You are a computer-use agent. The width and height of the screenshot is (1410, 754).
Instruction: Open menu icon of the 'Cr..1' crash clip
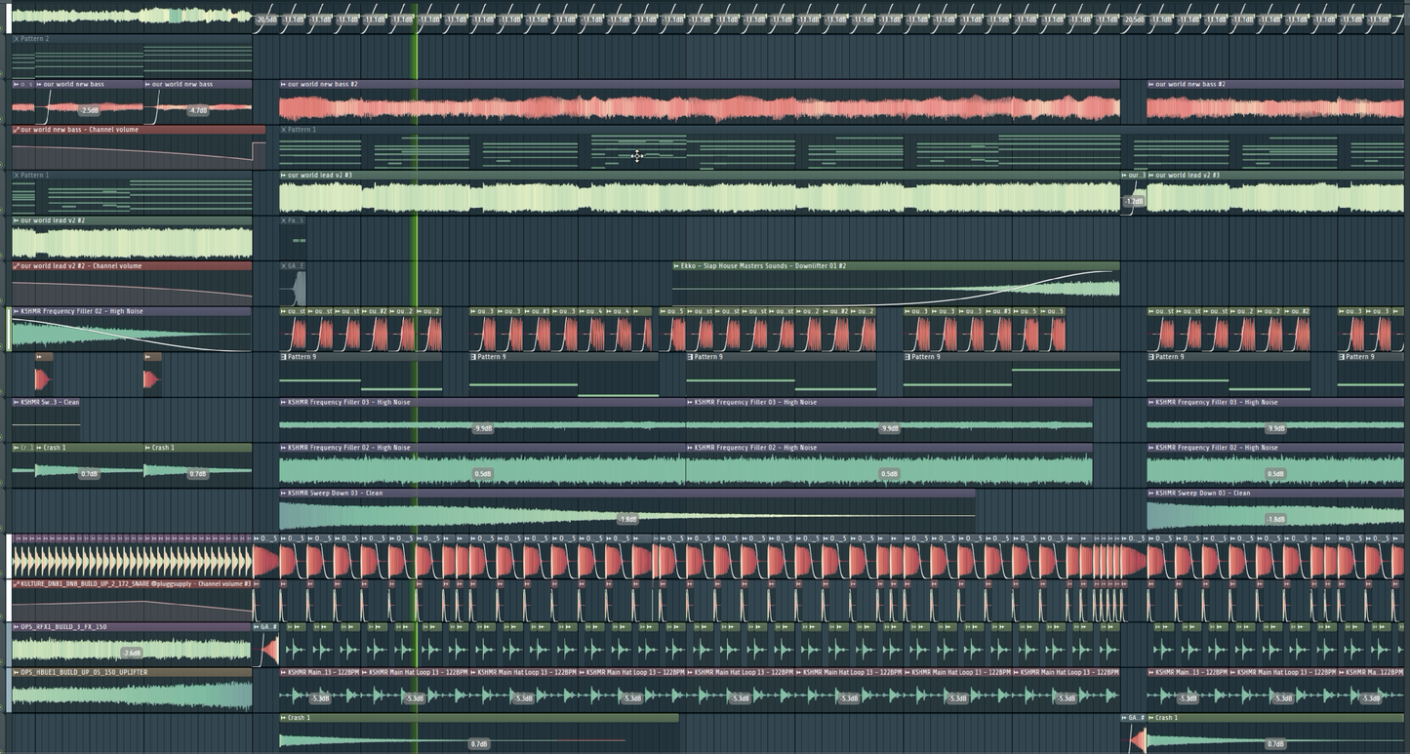(16, 448)
